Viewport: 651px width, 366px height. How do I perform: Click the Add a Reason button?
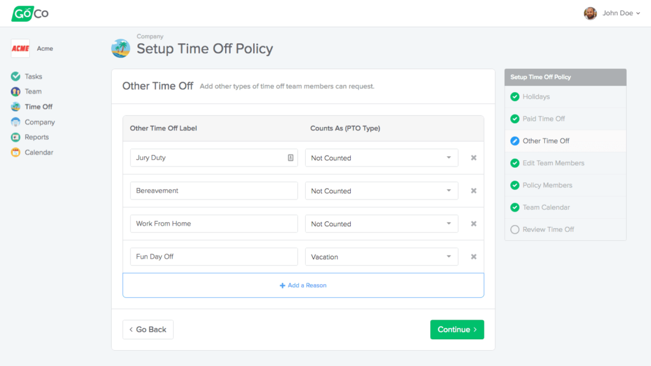pyautogui.click(x=303, y=285)
